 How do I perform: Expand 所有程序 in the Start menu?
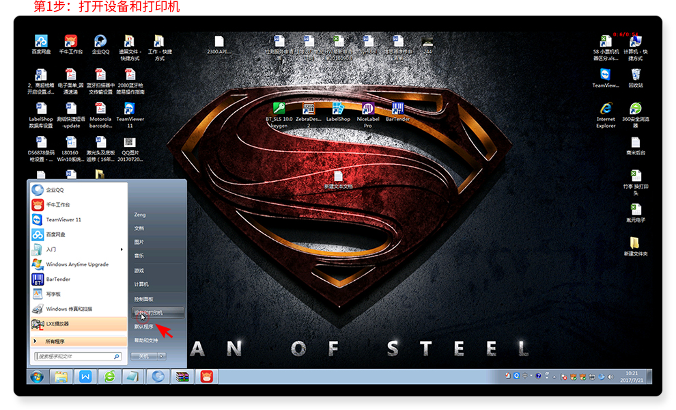click(79, 342)
